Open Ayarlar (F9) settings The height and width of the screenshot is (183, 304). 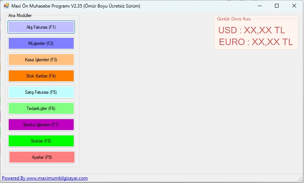point(42,157)
